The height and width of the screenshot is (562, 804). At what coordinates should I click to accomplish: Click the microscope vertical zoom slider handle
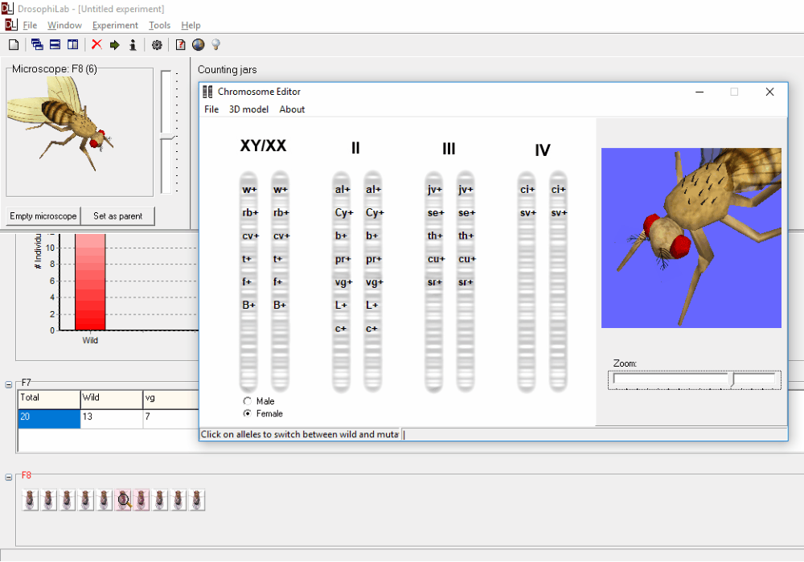point(166,137)
